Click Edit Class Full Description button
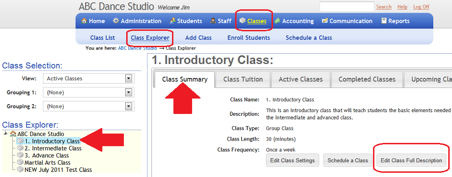452x177 pixels. pyautogui.click(x=411, y=160)
